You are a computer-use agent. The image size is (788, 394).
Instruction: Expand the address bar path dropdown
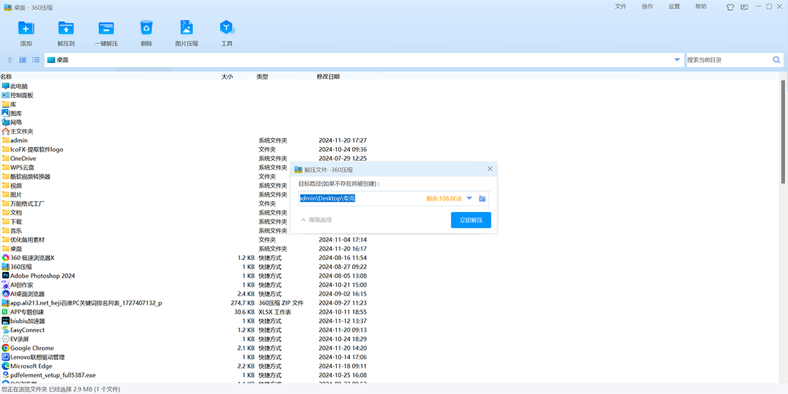(x=677, y=60)
